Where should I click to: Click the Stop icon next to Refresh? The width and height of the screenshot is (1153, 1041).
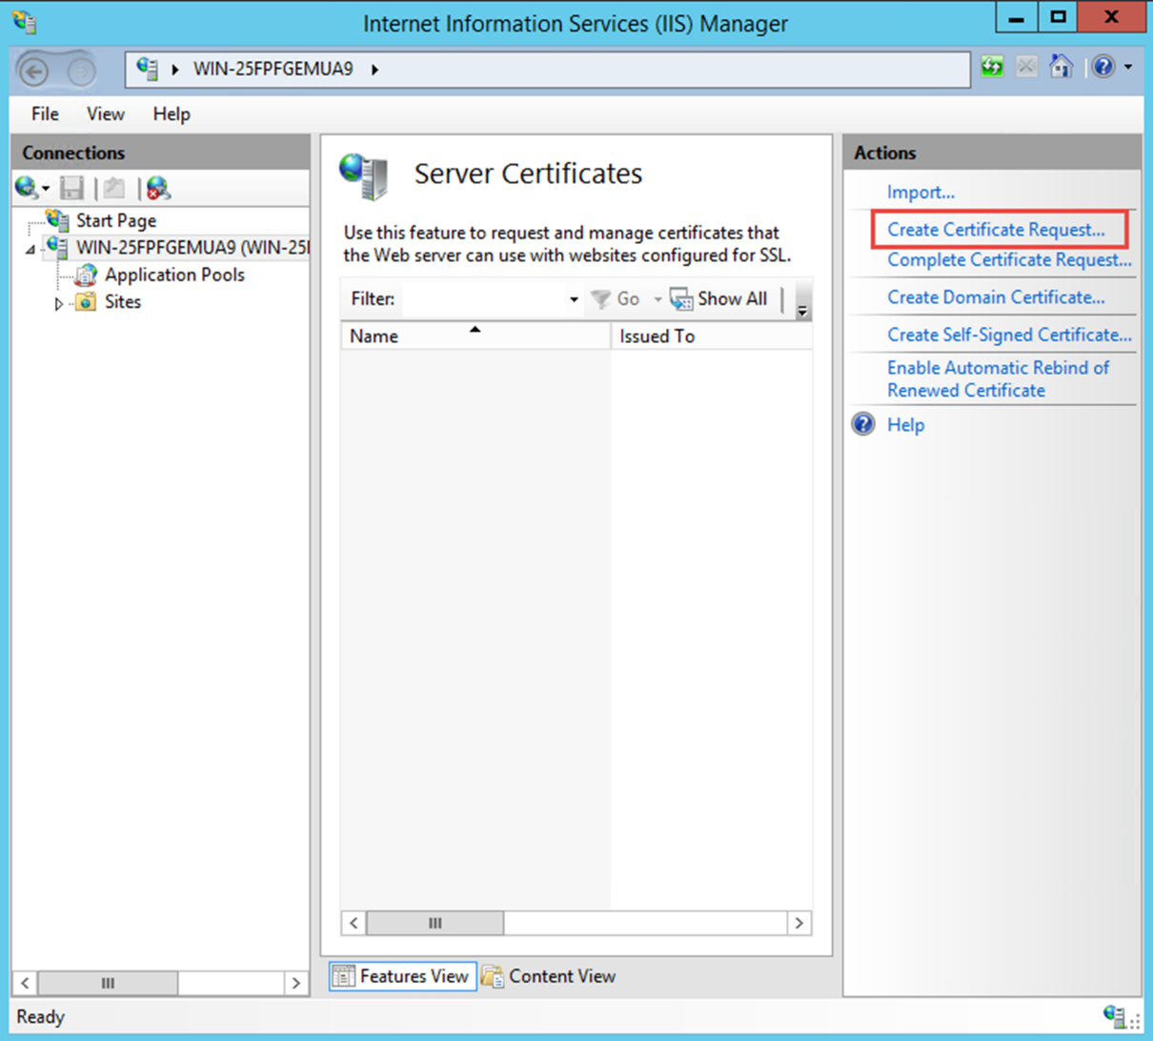click(1026, 67)
